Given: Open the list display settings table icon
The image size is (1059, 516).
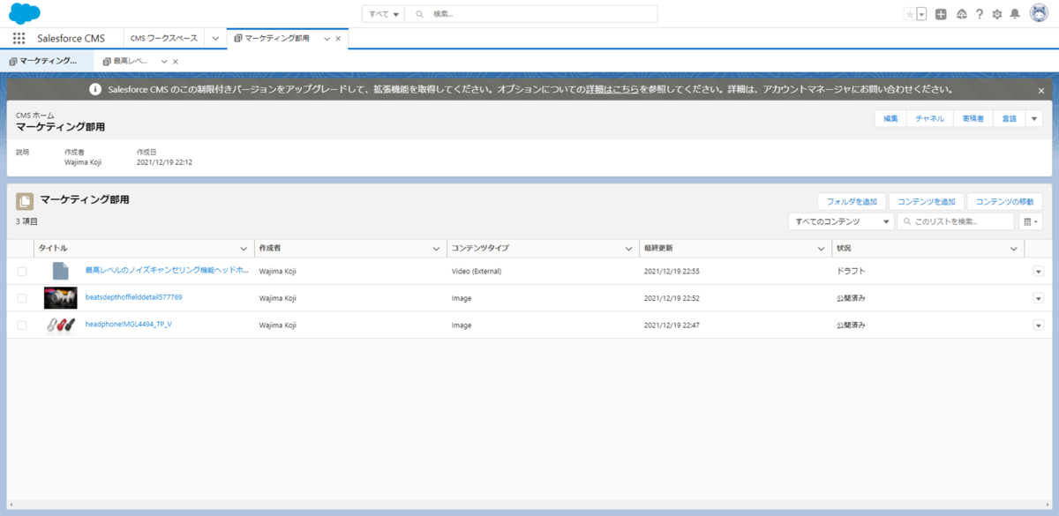Looking at the screenshot, I should 1031,221.
